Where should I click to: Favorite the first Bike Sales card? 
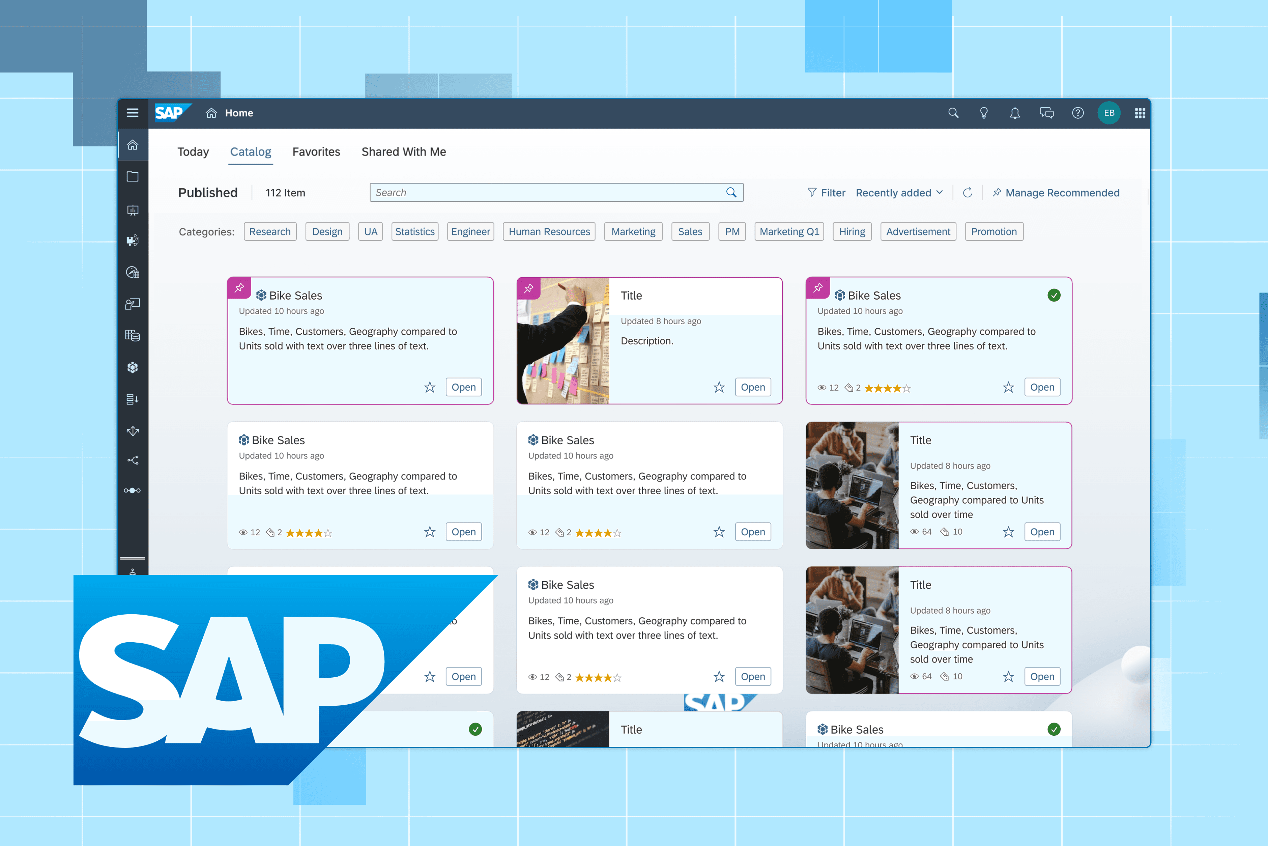click(x=429, y=387)
